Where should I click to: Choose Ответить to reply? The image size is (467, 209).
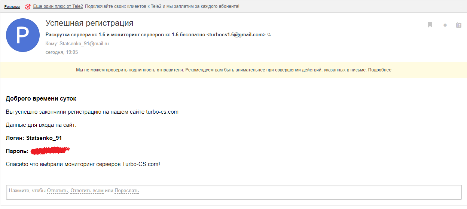click(57, 191)
